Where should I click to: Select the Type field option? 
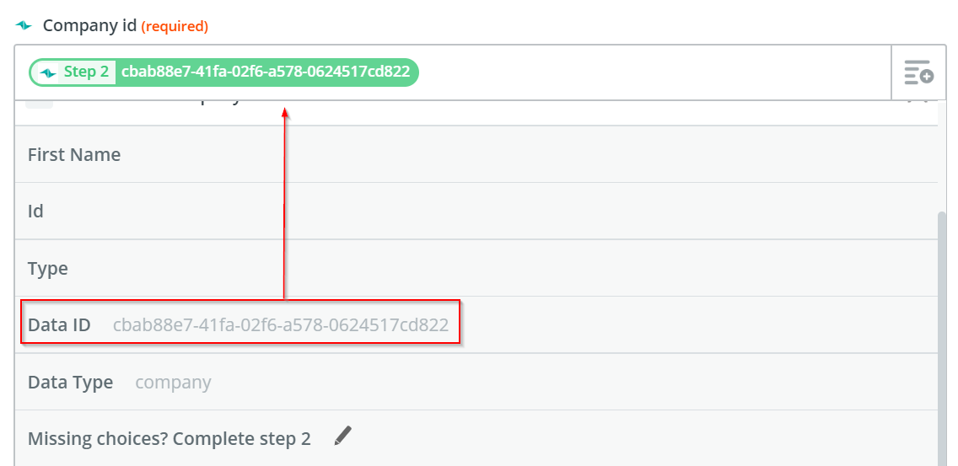48,269
